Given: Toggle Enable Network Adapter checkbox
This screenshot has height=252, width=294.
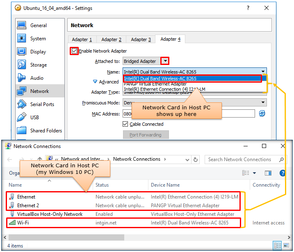Looking at the screenshot, I should coord(74,51).
